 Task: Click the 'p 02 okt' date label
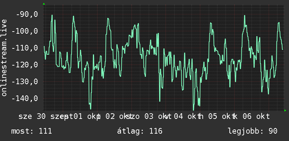tap(115, 117)
